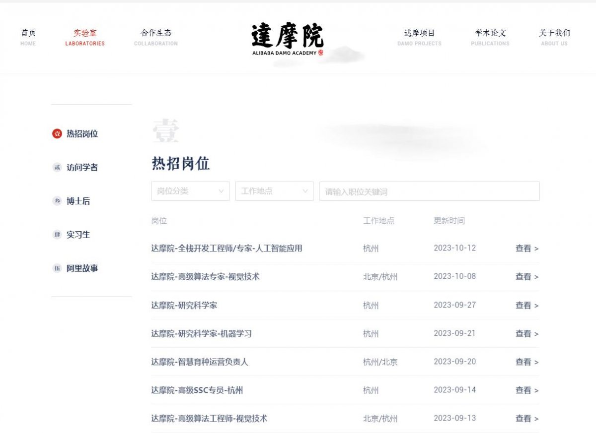Expand the 岗位分类 dropdown

(190, 191)
